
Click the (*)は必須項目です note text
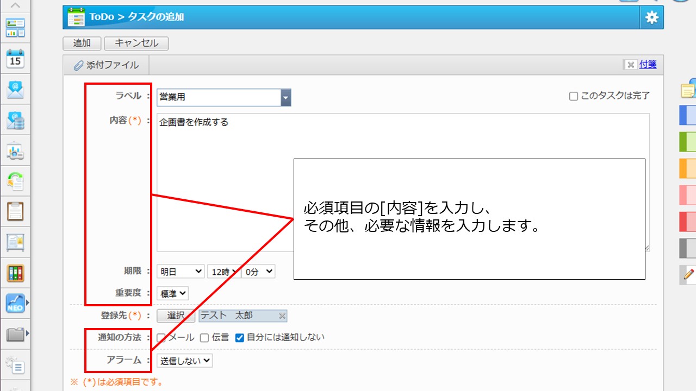[117, 382]
